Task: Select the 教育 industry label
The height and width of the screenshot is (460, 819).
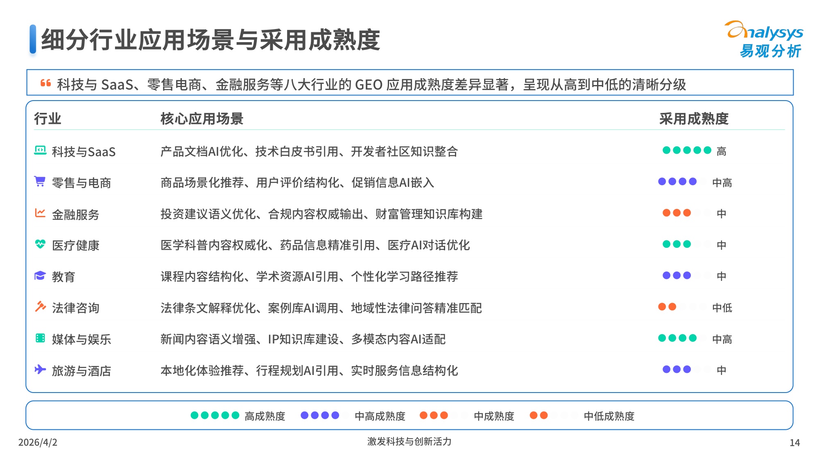Action: 63,277
